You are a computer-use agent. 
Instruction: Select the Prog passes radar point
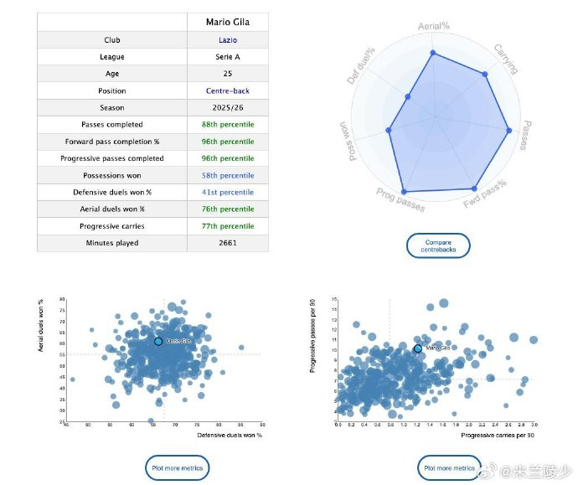point(404,192)
